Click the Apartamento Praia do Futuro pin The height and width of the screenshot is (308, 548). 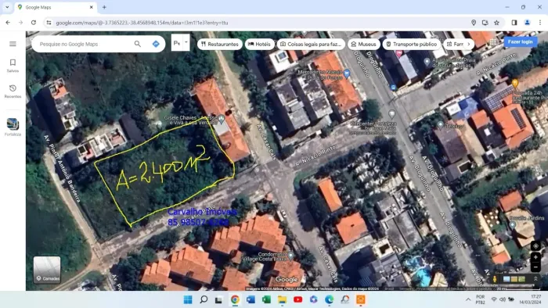427,62
